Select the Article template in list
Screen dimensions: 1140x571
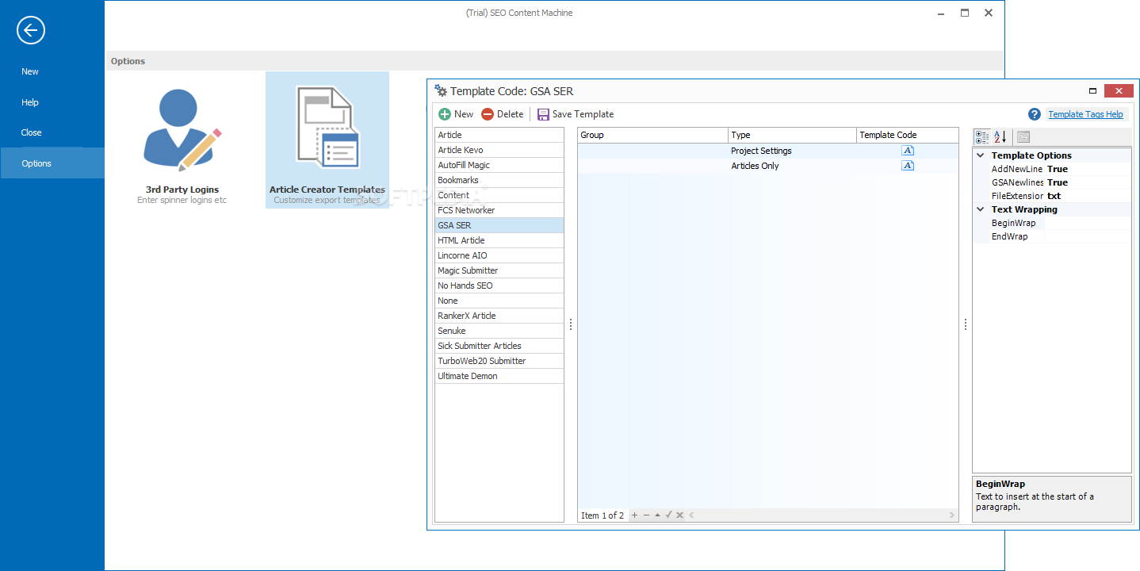[499, 135]
